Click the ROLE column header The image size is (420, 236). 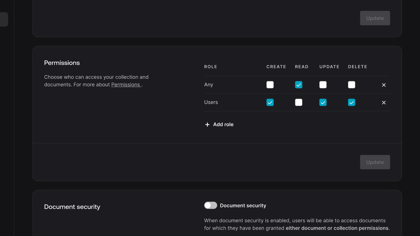211,67
